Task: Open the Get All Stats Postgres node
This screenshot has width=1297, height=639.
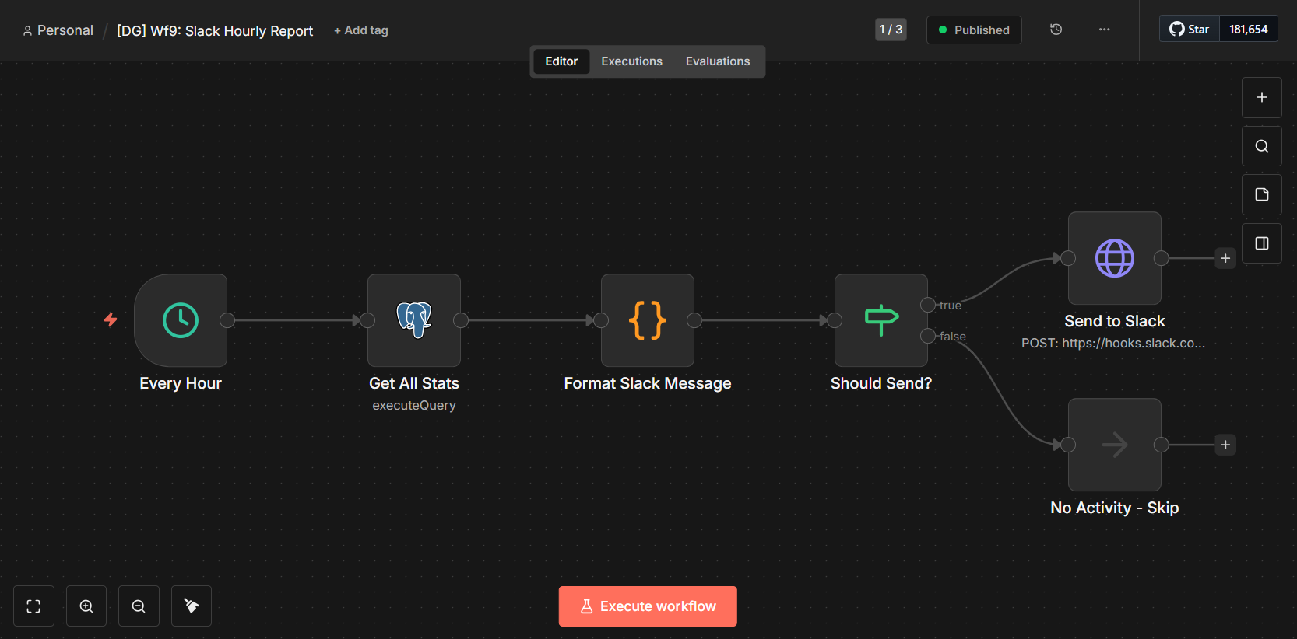Action: pos(414,320)
